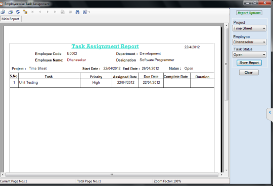The height and width of the screenshot is (186, 273).
Task: Click the due date cell 22/04/2012
Action: [151, 83]
